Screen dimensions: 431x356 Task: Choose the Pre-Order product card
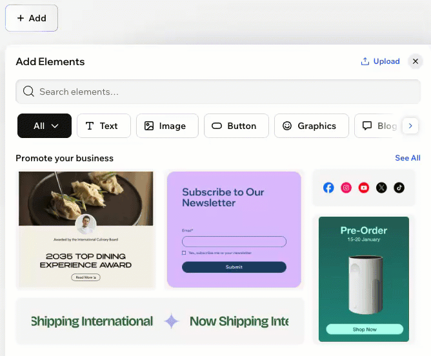364,279
